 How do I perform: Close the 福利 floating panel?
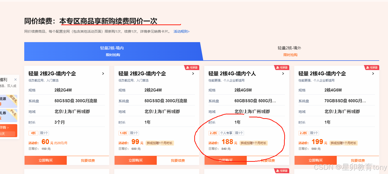[15, 80]
